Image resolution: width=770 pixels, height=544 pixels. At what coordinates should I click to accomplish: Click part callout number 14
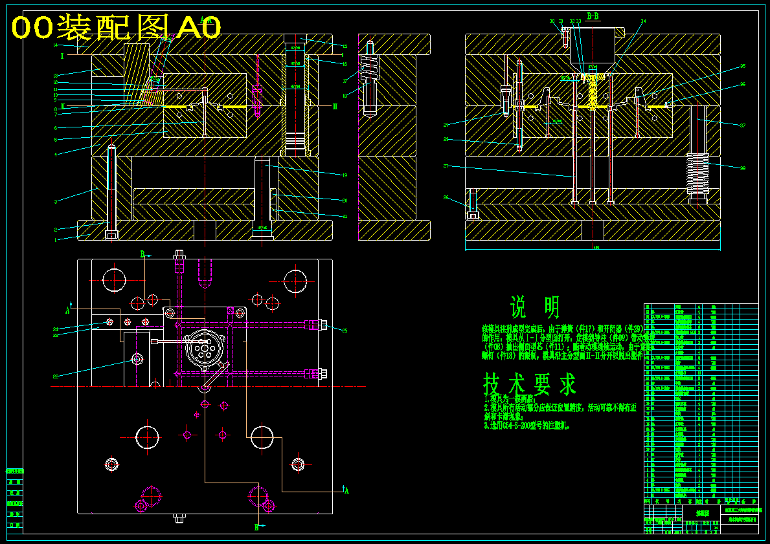(56, 45)
